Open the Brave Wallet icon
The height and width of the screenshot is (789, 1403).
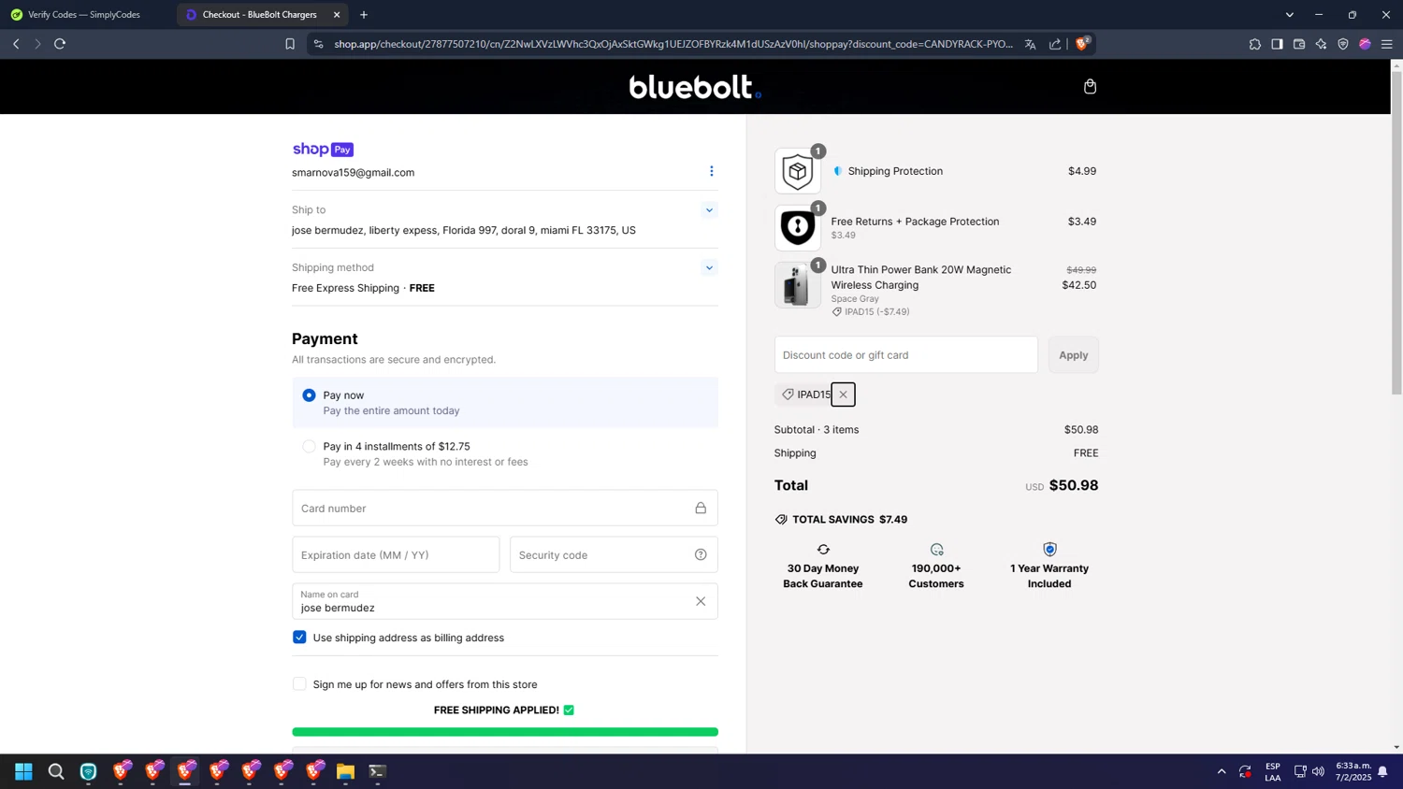1299,44
